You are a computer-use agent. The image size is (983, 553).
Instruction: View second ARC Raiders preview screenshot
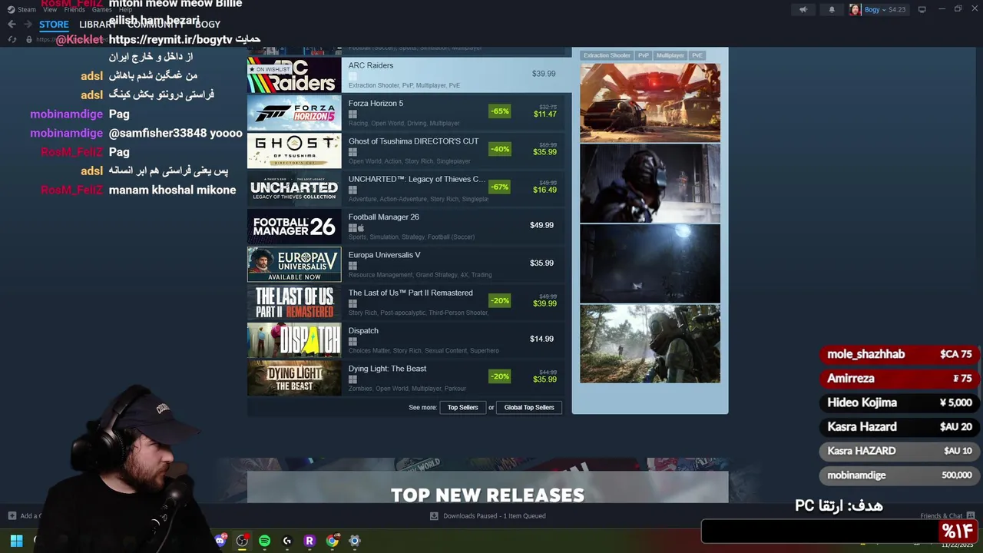(x=650, y=183)
